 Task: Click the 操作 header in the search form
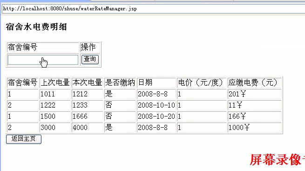click(90, 48)
